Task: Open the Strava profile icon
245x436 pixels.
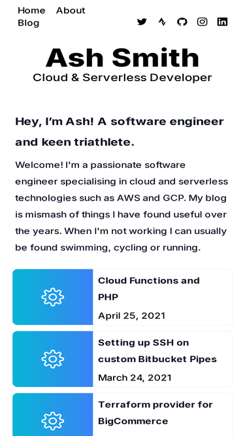Action: point(162,22)
